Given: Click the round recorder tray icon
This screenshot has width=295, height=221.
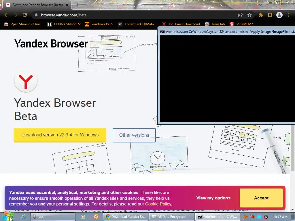Looking at the screenshot, I should coord(266,217).
